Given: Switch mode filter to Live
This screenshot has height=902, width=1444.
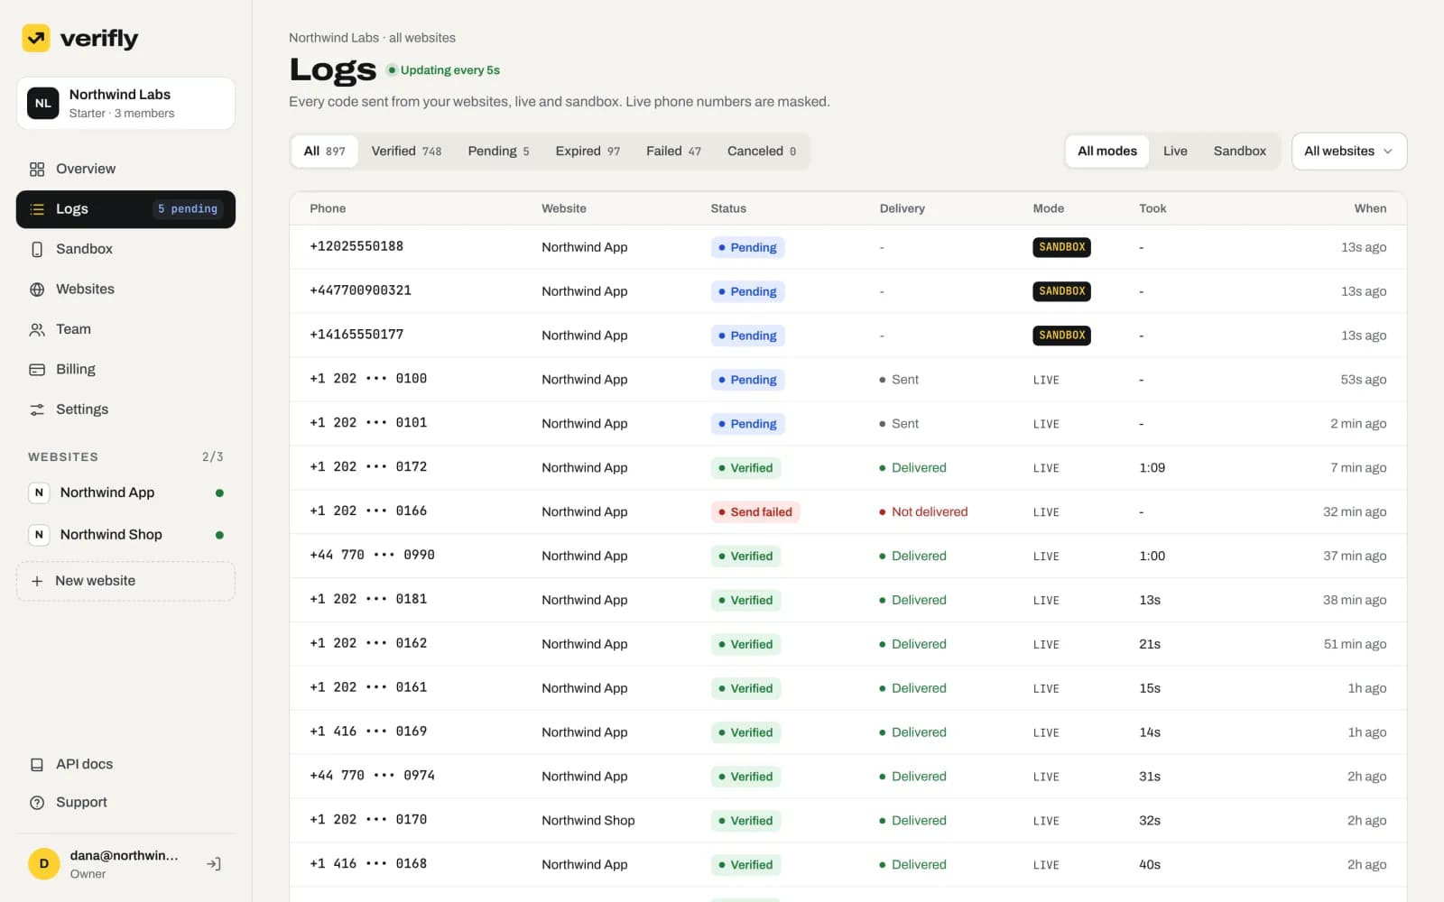Looking at the screenshot, I should point(1175,152).
